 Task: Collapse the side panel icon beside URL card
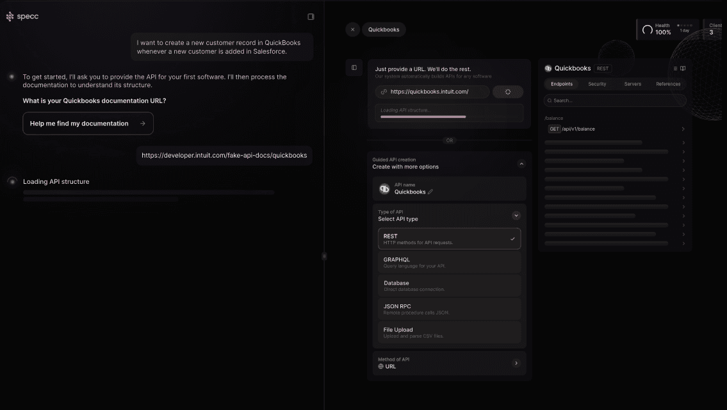pos(354,68)
